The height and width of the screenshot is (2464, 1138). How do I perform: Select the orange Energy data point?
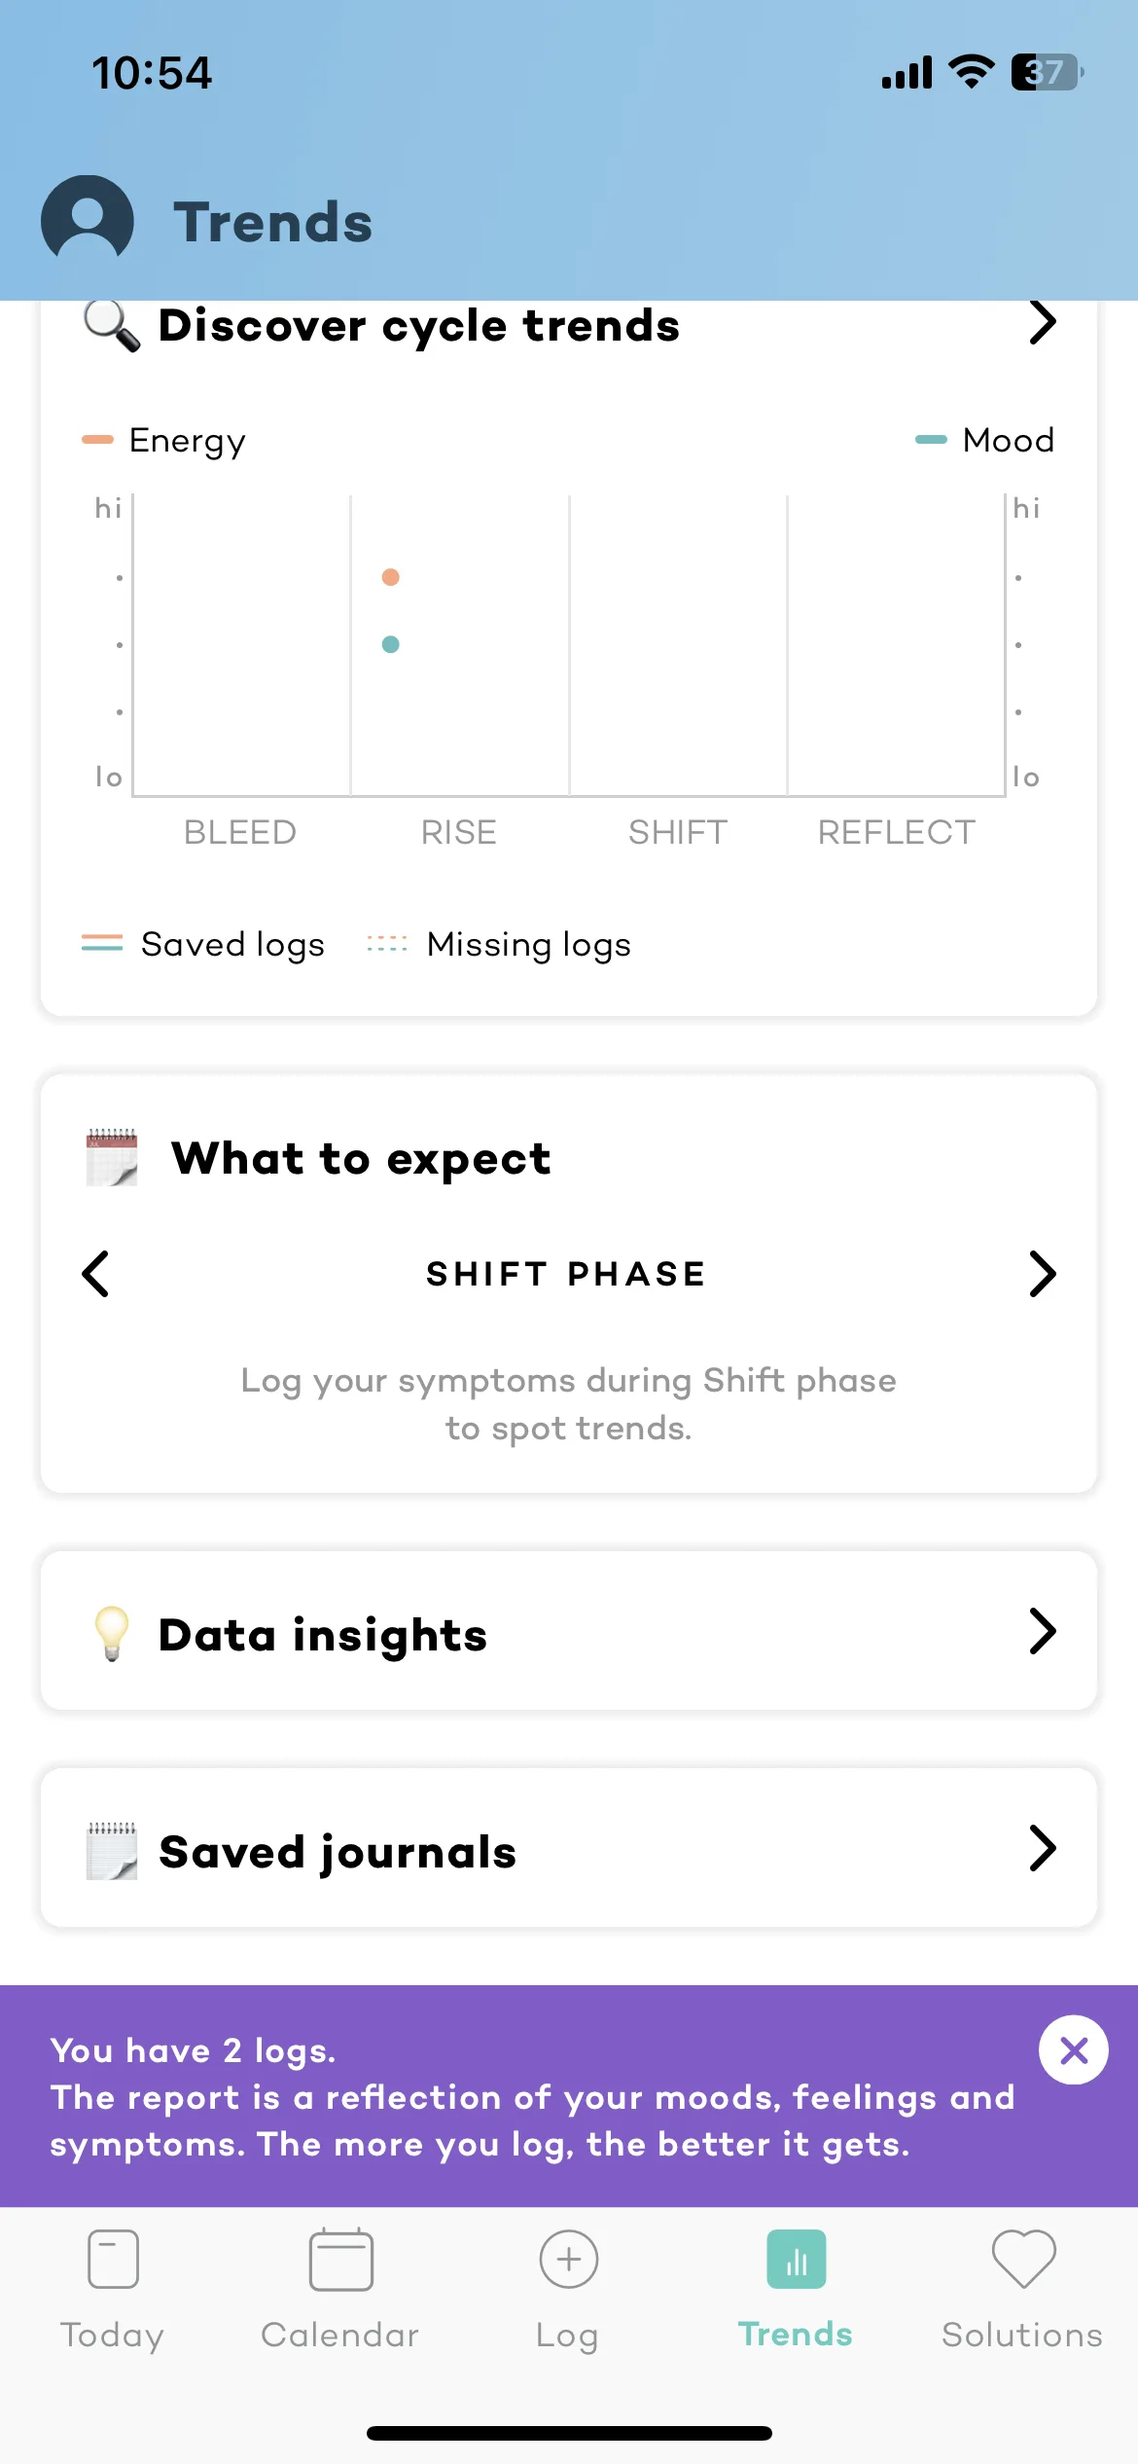point(391,577)
